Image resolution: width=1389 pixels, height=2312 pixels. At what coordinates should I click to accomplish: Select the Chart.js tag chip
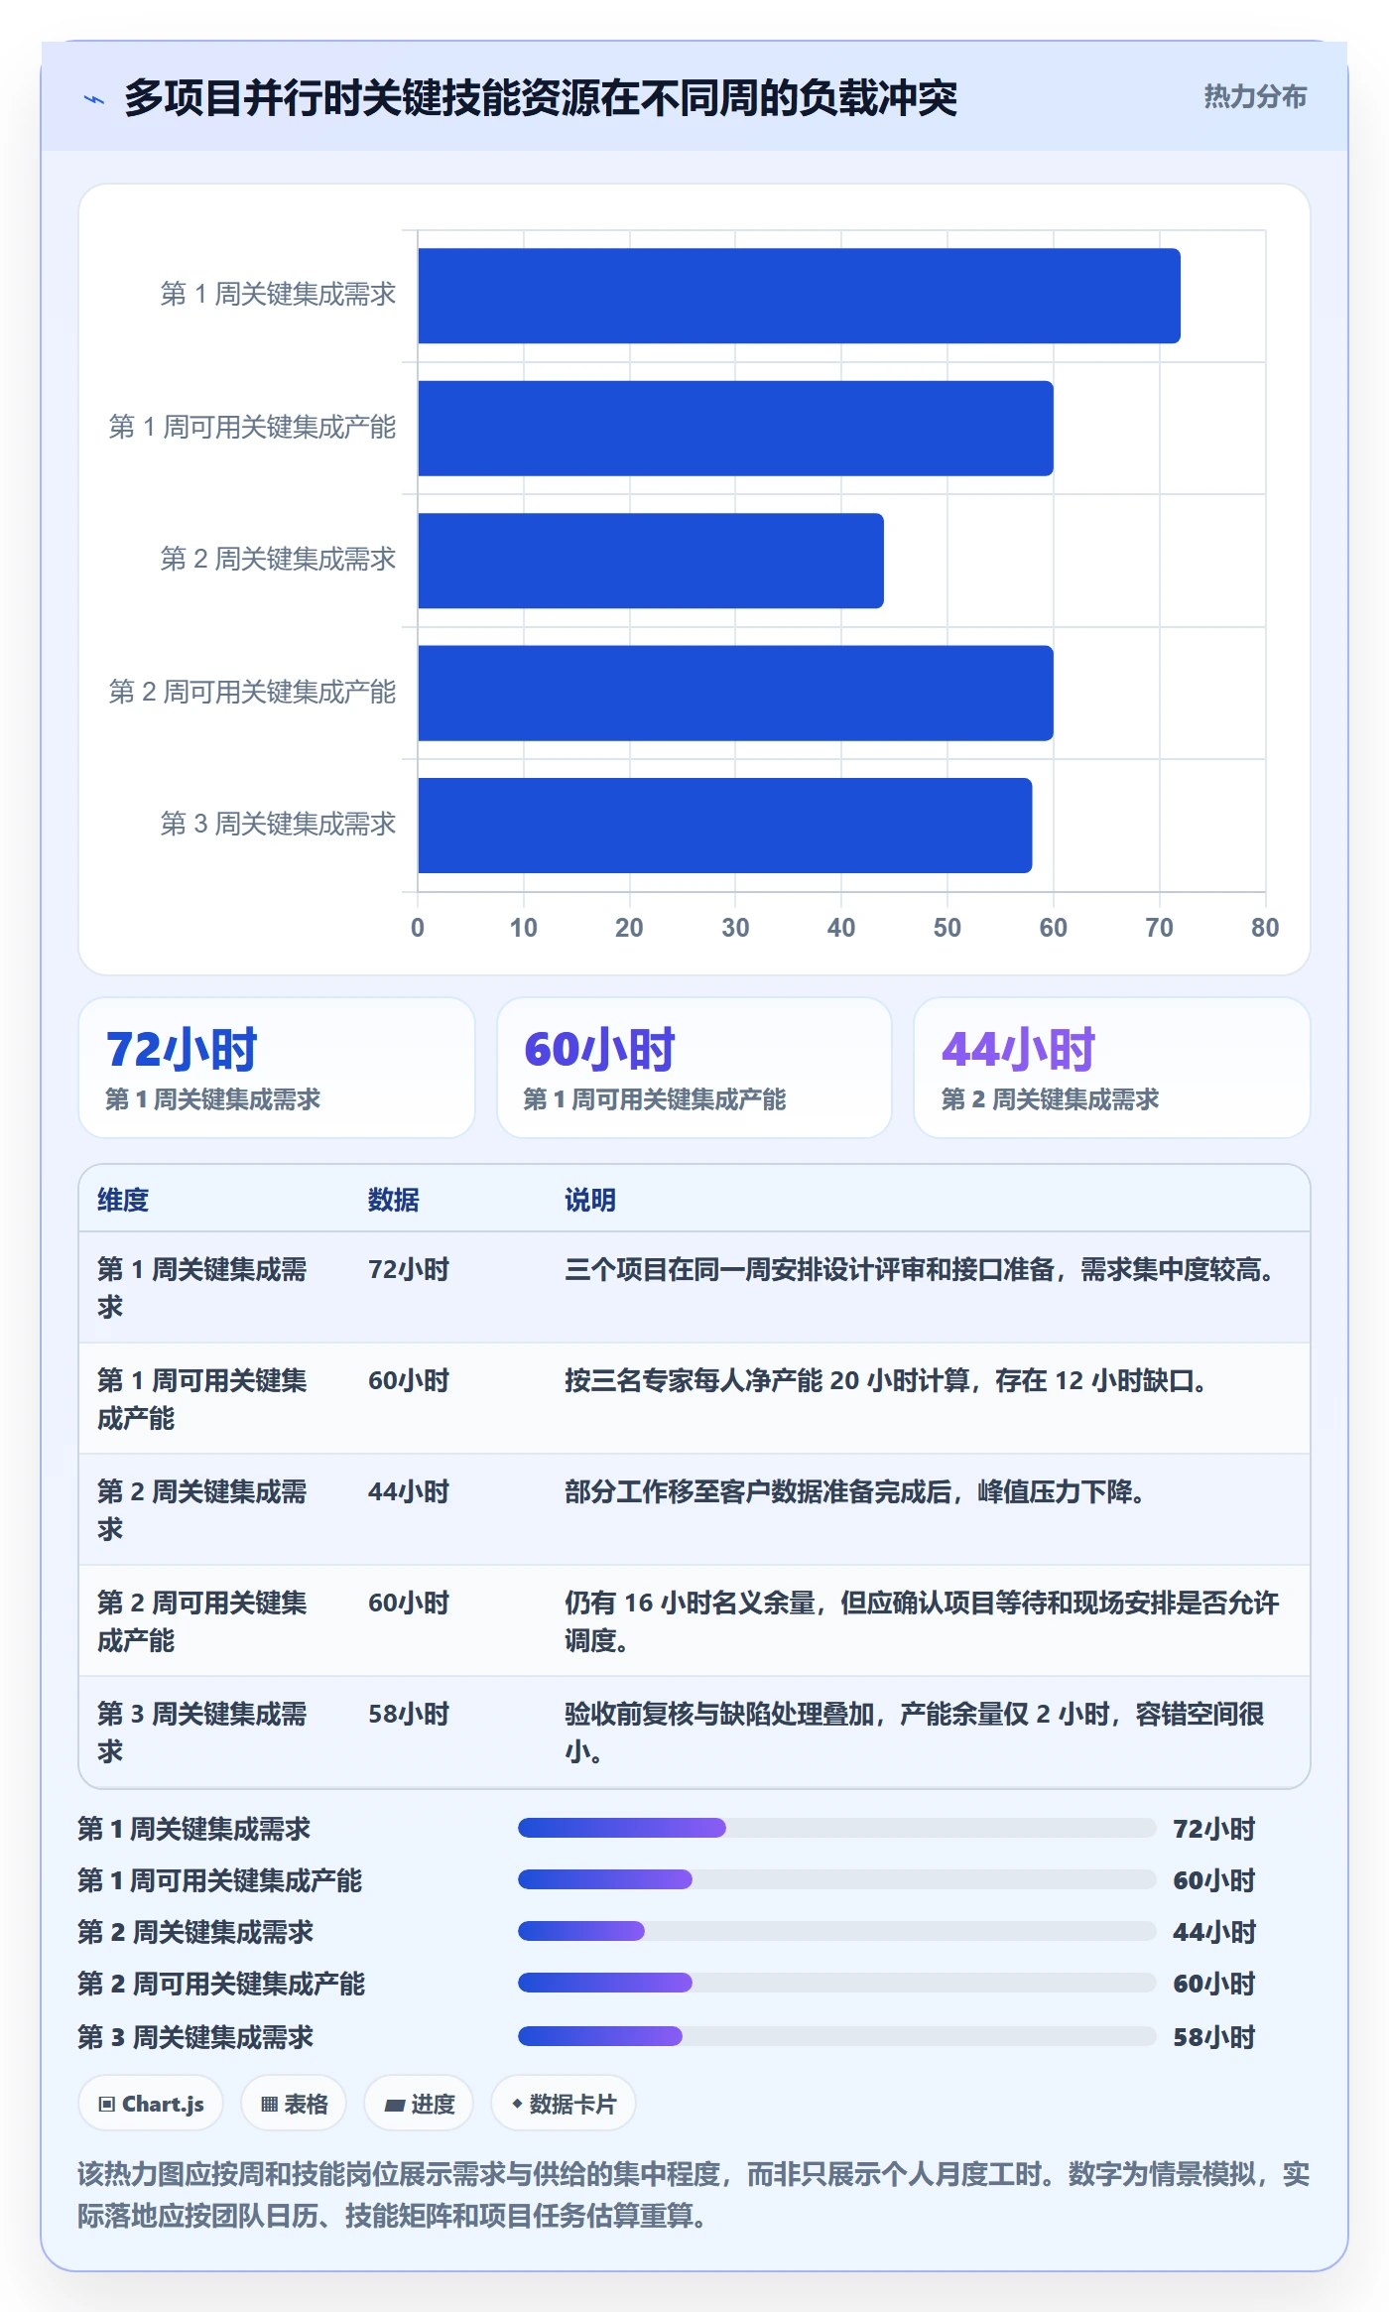pyautogui.click(x=151, y=2104)
